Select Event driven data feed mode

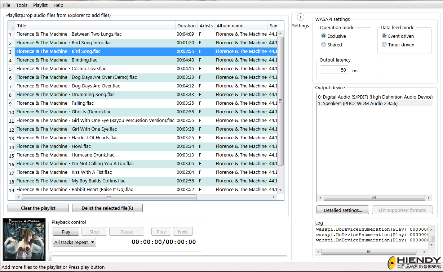point(384,36)
